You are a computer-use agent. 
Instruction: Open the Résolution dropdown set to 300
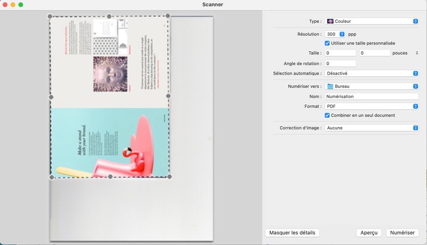335,34
